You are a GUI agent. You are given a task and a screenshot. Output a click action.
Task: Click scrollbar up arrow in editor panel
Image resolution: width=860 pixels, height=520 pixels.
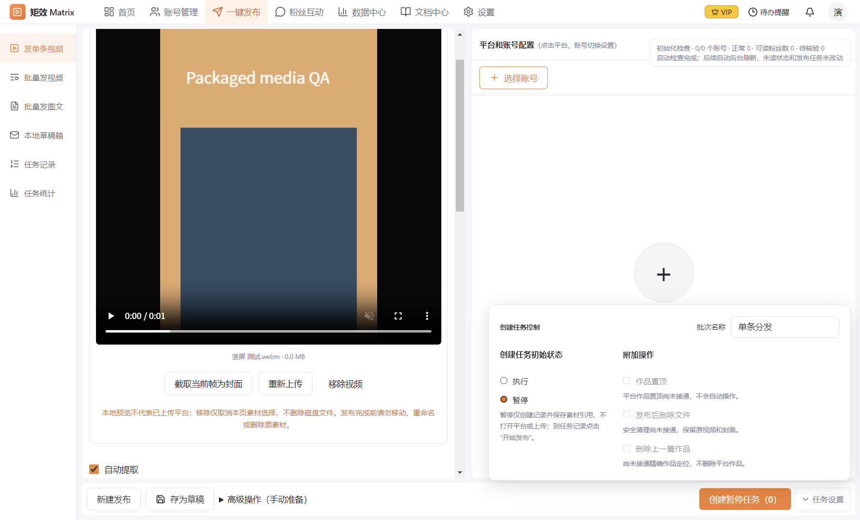click(x=460, y=35)
